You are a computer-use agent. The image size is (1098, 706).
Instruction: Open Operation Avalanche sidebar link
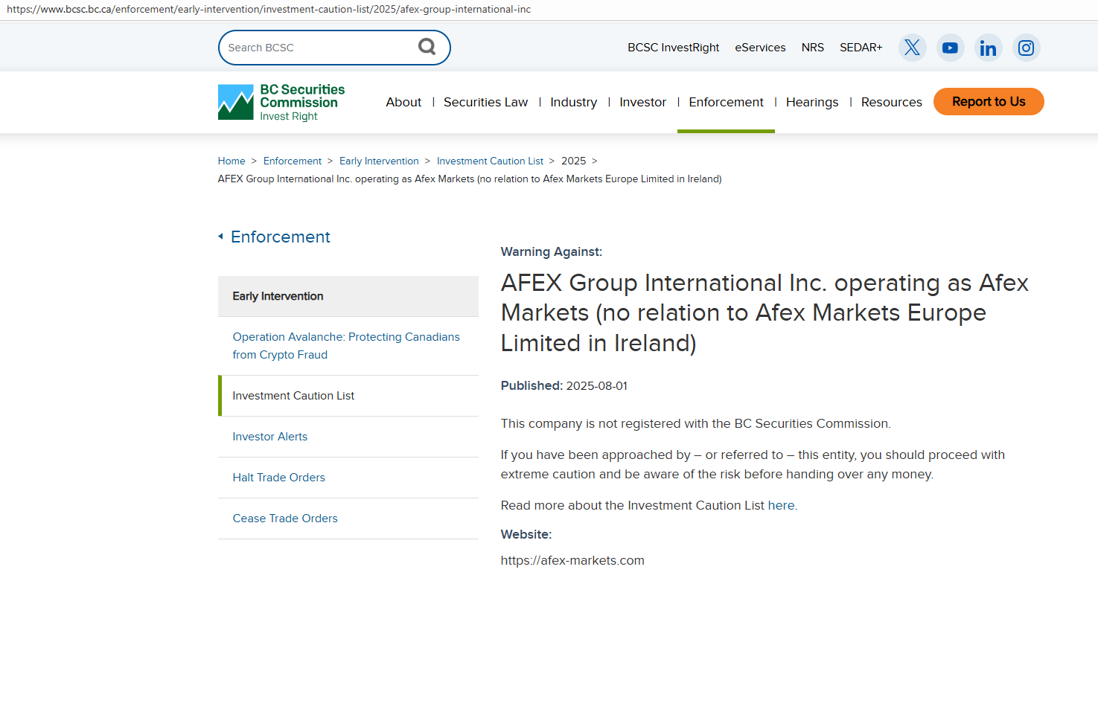[x=346, y=346]
